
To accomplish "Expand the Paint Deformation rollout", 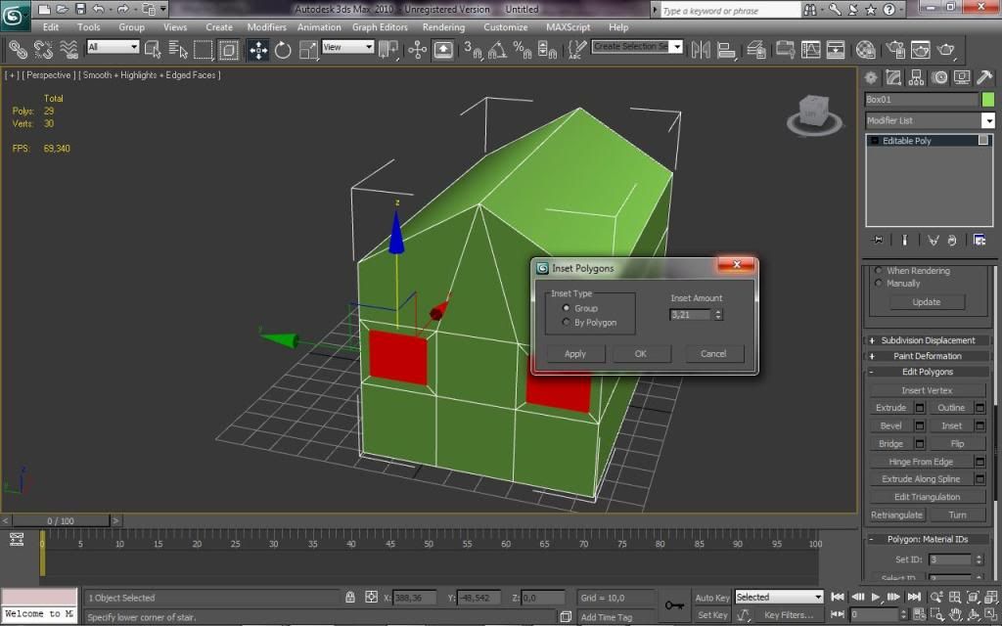I will point(928,356).
